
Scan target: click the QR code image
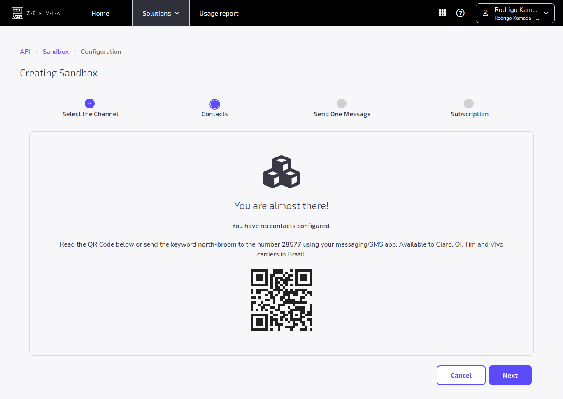tap(281, 300)
